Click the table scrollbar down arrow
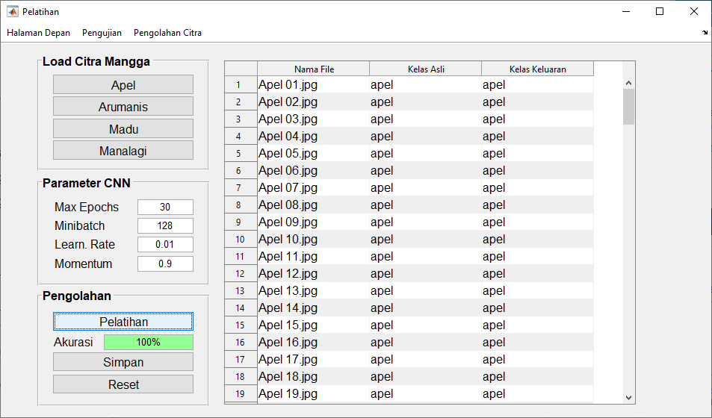Screen dimensions: 712x418 point(628,397)
